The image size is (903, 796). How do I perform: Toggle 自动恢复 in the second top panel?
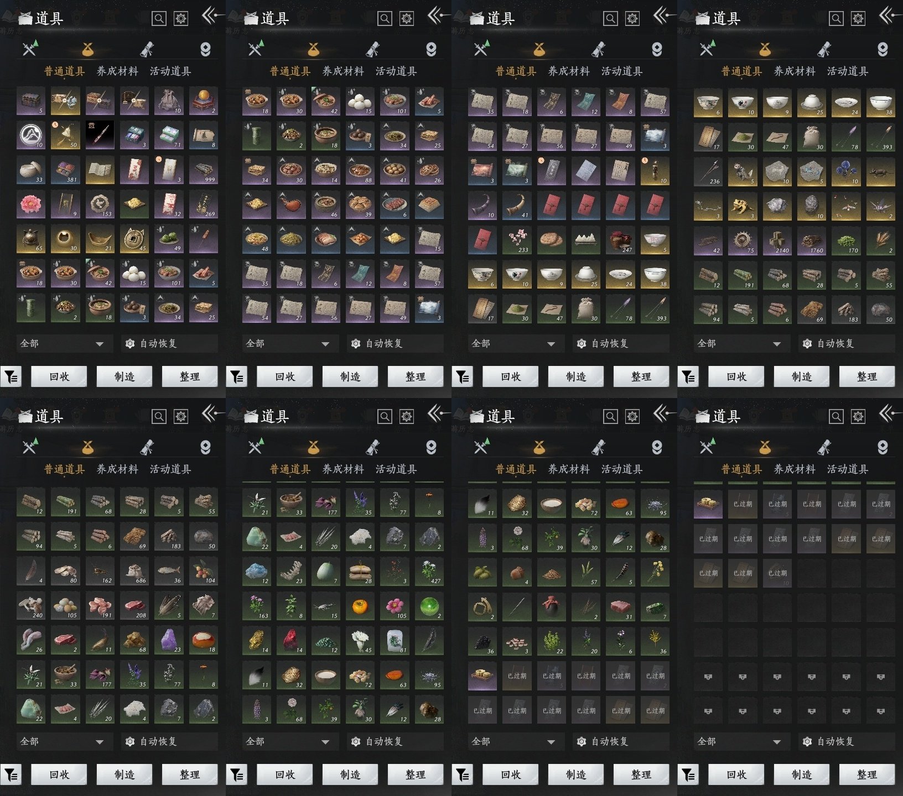click(x=383, y=344)
